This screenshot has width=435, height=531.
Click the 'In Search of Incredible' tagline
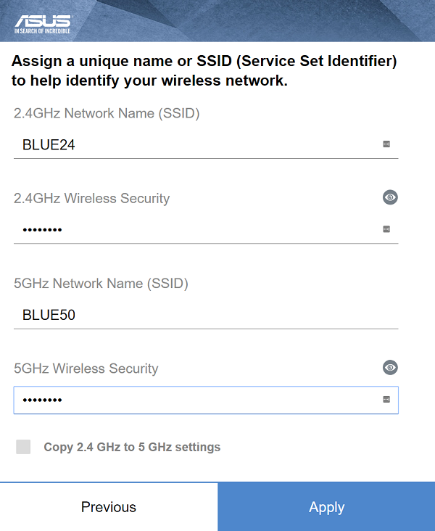point(42,30)
